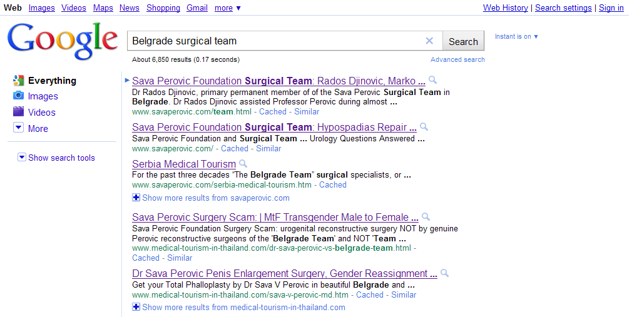
Task: Click the Videos film icon in sidebar
Action: [18, 112]
